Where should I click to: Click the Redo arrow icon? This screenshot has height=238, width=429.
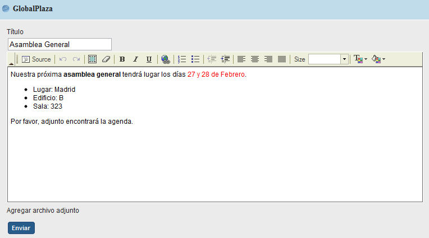76,59
